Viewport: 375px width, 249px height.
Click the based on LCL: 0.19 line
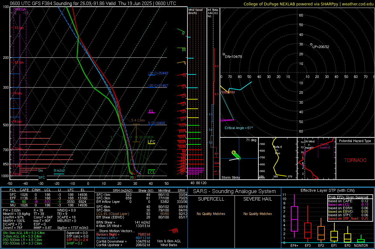pyautogui.click(x=348, y=204)
